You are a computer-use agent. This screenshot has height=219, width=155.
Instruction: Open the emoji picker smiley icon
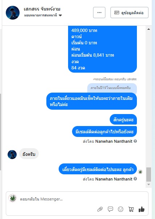(x=121, y=209)
